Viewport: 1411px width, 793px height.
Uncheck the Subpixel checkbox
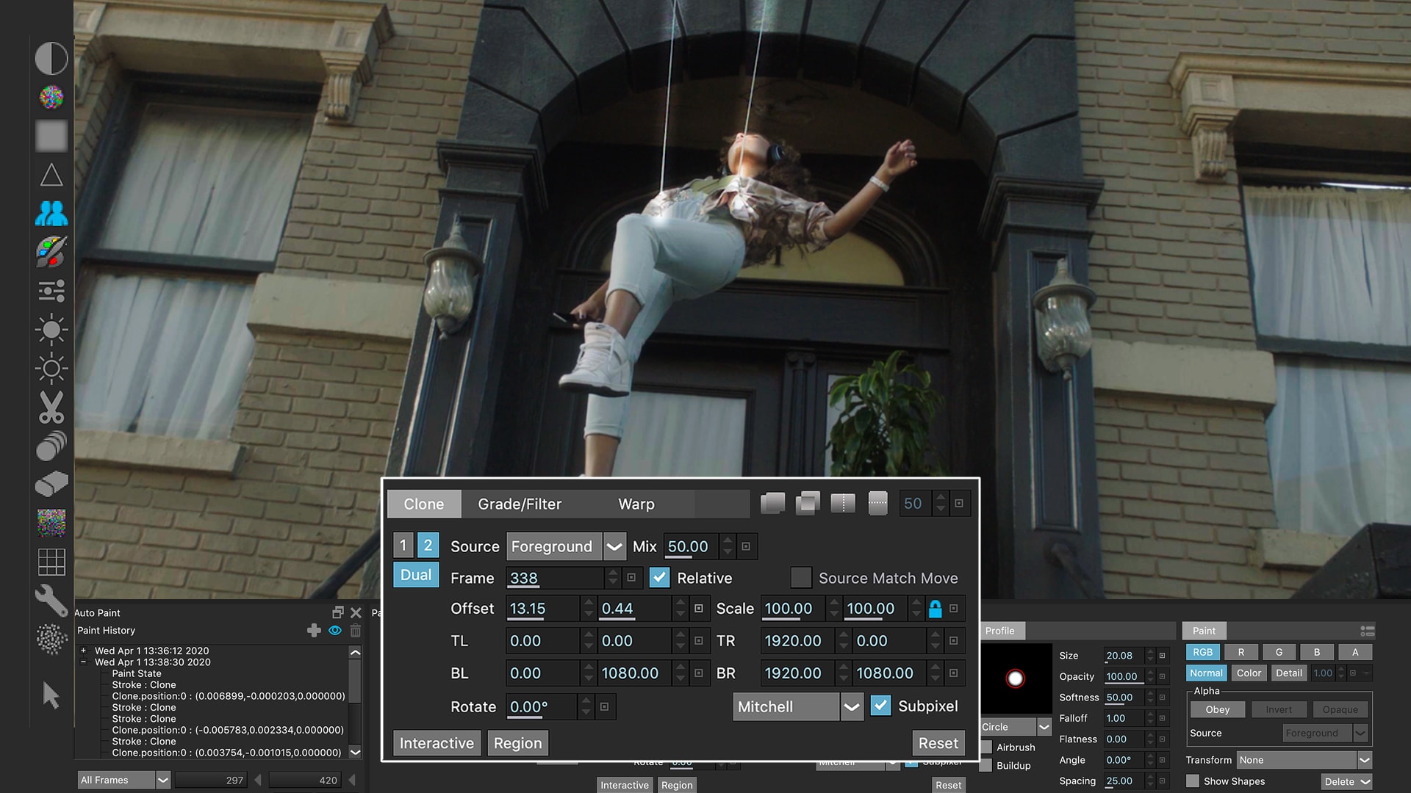coord(880,706)
